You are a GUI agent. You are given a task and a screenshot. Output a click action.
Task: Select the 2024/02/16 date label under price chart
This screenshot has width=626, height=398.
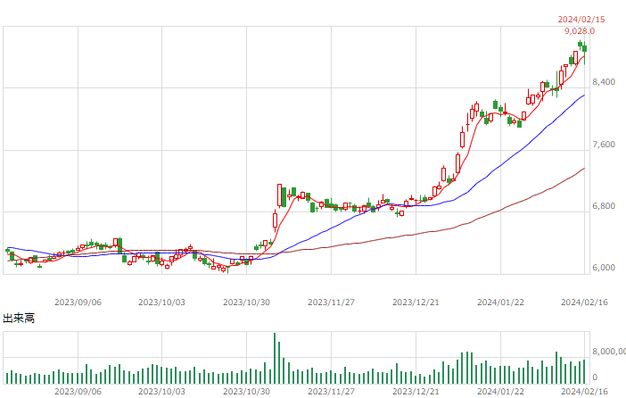coord(584,303)
